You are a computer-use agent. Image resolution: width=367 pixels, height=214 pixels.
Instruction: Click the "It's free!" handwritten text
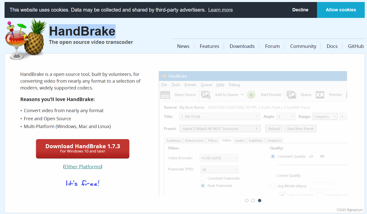(83, 183)
